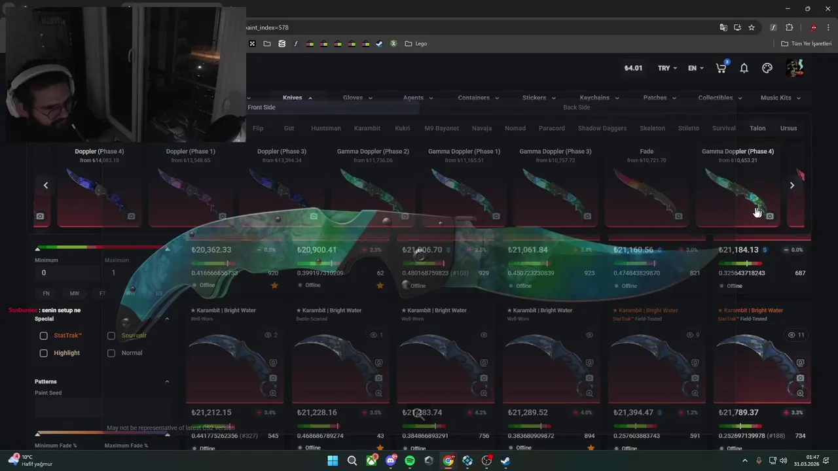Select the Talon knife type
Screen dimensions: 838x471
click(757, 128)
